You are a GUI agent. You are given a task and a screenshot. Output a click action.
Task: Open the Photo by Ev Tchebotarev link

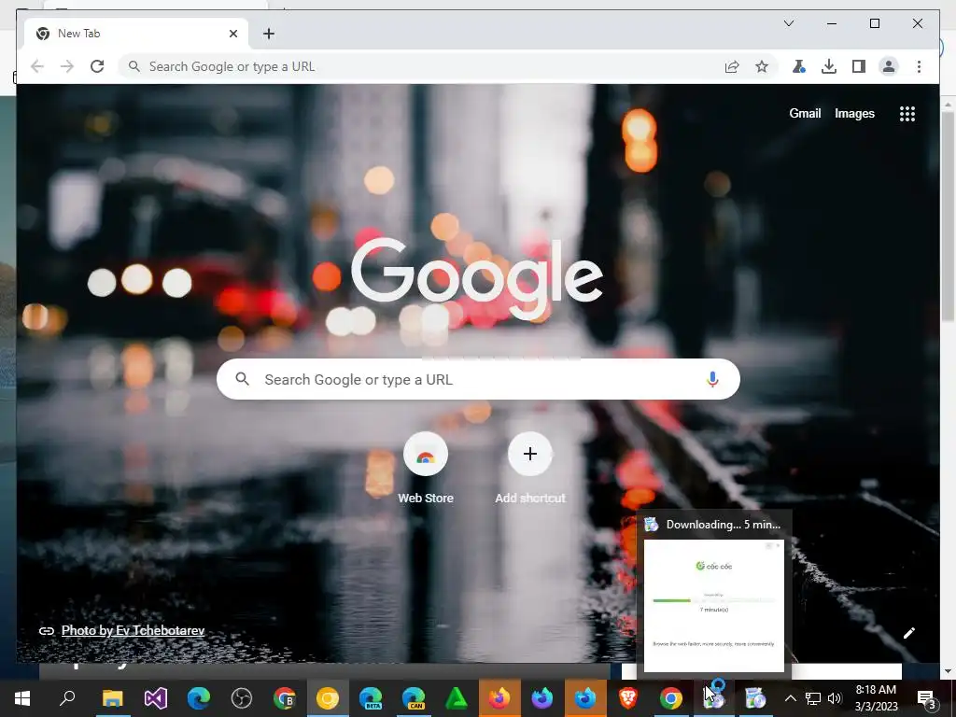(133, 630)
